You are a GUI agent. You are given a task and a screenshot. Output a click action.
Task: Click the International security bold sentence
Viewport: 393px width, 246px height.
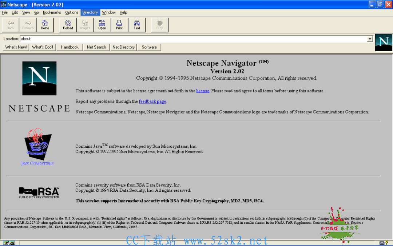[x=170, y=201]
